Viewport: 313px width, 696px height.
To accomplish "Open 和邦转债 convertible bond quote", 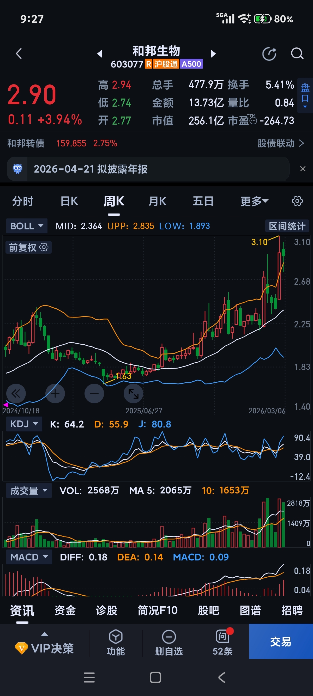I will (62, 143).
